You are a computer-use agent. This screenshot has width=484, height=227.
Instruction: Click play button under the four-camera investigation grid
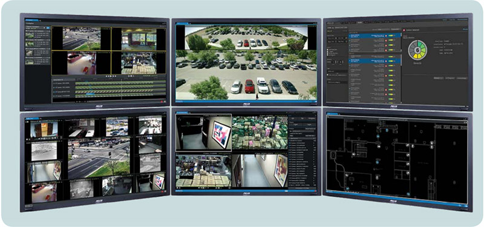pyautogui.click(x=111, y=76)
